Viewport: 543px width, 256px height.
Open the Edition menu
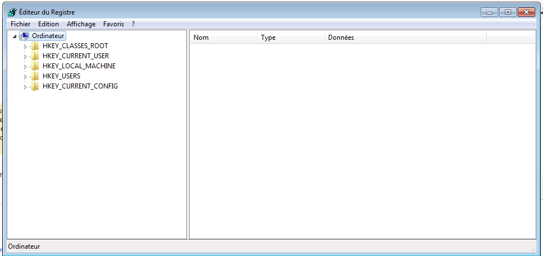(x=48, y=24)
